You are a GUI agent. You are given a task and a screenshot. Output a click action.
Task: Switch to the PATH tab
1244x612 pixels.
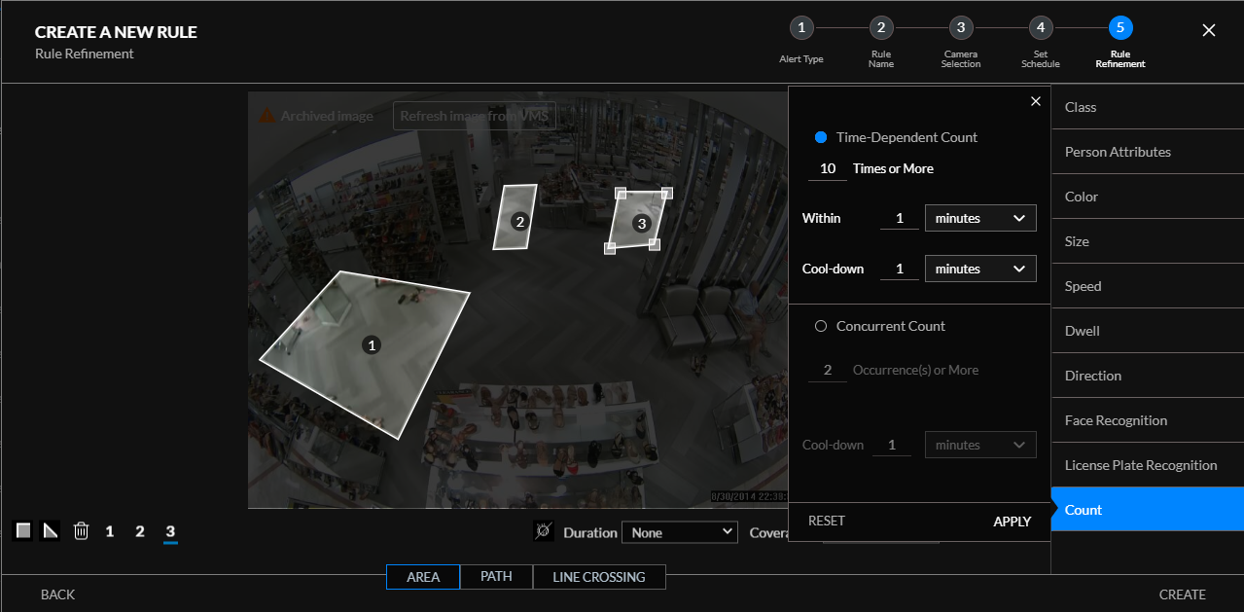click(x=496, y=577)
